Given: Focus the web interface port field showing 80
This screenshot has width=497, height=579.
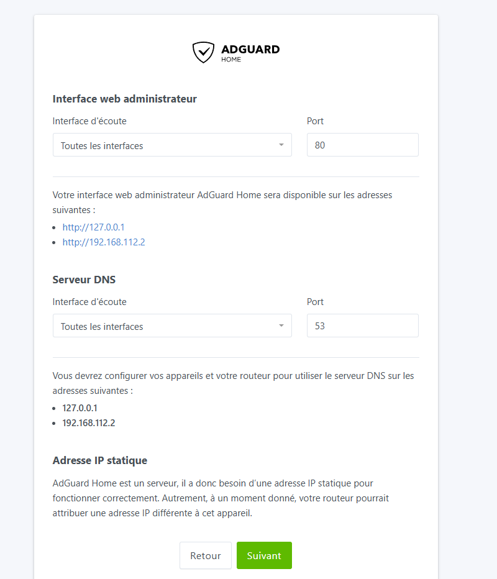Looking at the screenshot, I should [363, 145].
